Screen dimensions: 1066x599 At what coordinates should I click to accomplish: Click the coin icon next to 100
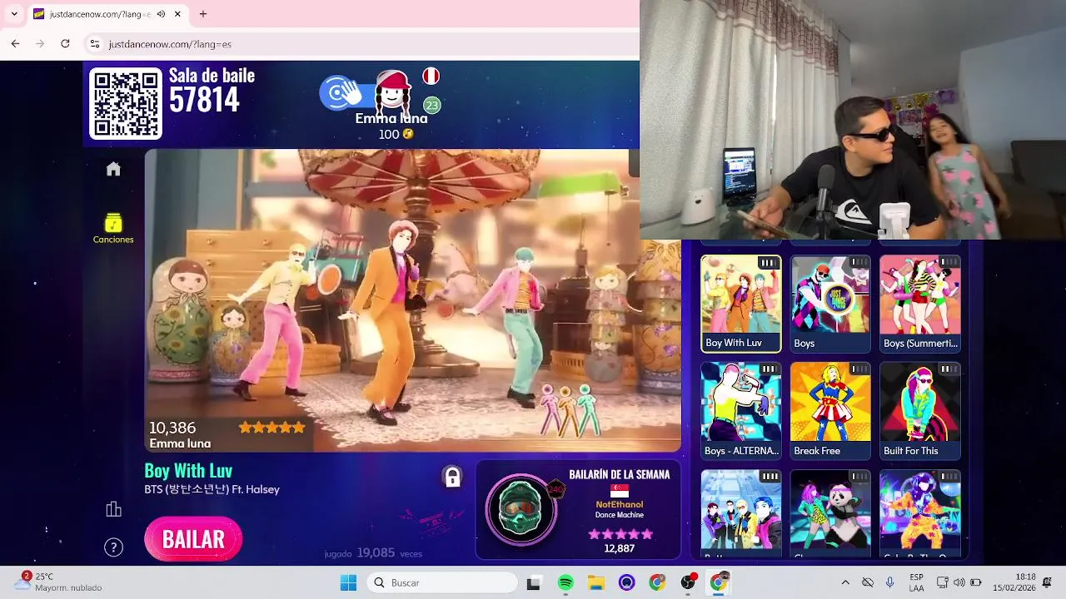408,134
